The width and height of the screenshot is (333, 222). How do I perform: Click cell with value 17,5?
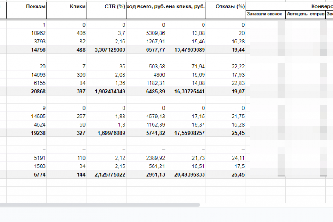(x=226, y=166)
